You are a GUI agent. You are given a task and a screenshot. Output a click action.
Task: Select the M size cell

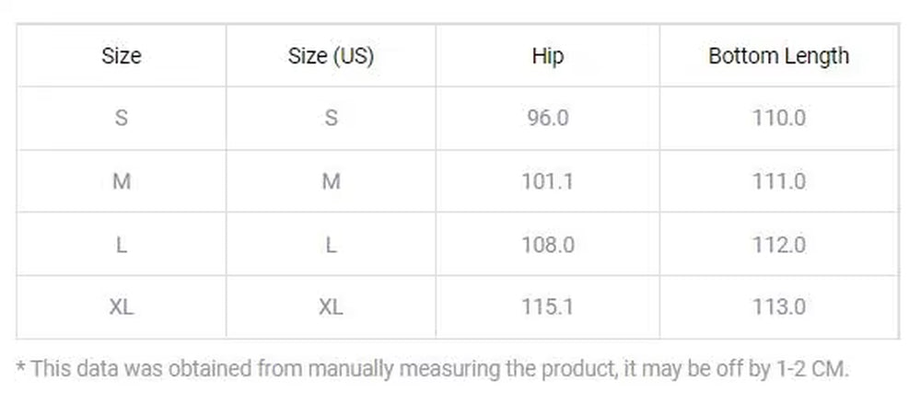click(x=121, y=181)
